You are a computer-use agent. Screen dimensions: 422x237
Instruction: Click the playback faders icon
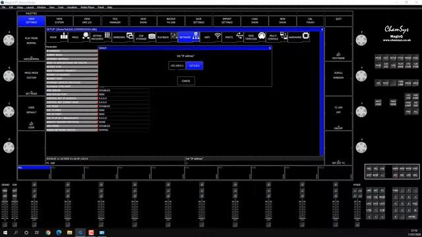point(174,36)
